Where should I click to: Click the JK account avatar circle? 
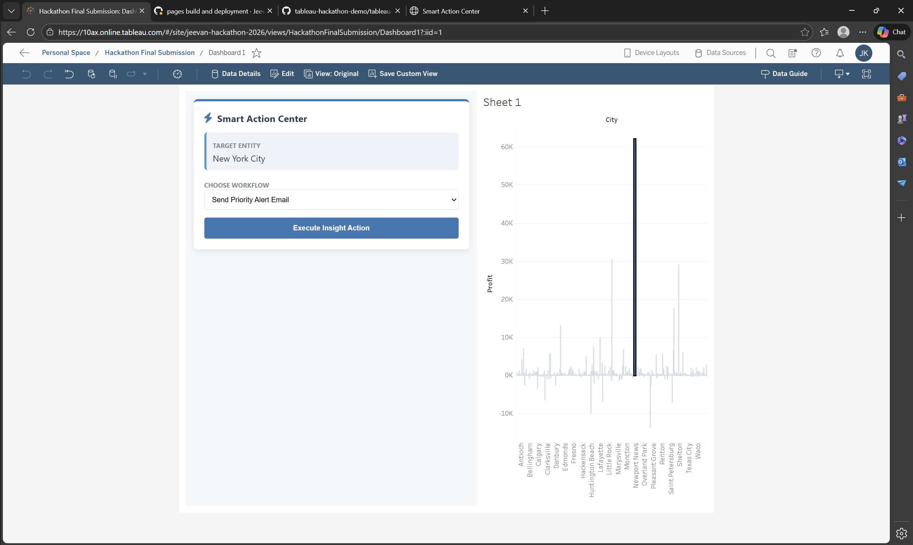tap(863, 53)
